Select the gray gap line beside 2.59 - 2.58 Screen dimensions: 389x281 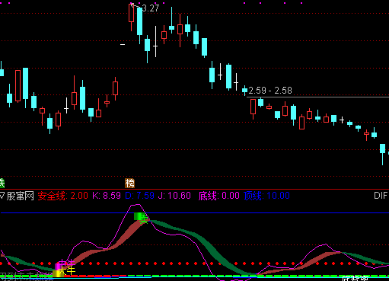pyautogui.click(x=317, y=97)
